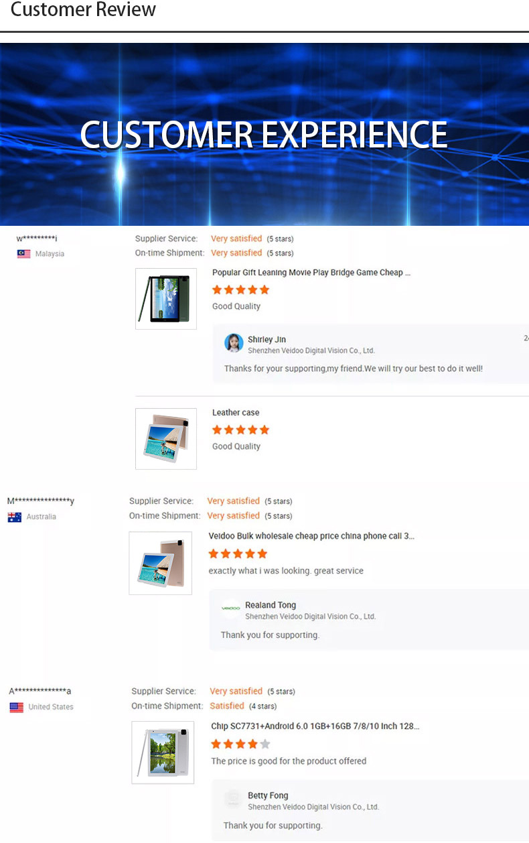Screen dimensions: 529x843
Task: Click Betty Fong's avatar icon
Action: click(233, 799)
